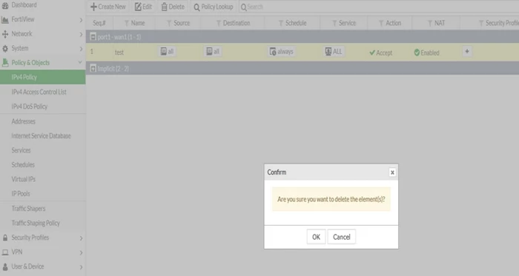Expand the Security Profiles sidebar chevron

tap(81, 238)
